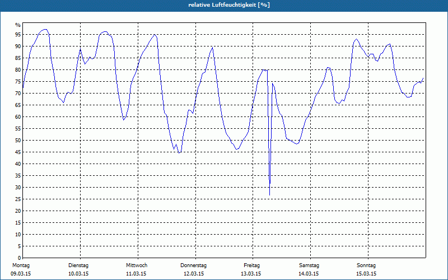The image size is (448, 280).
Task: Select the 'Freitag' axis label
Action: point(251,265)
